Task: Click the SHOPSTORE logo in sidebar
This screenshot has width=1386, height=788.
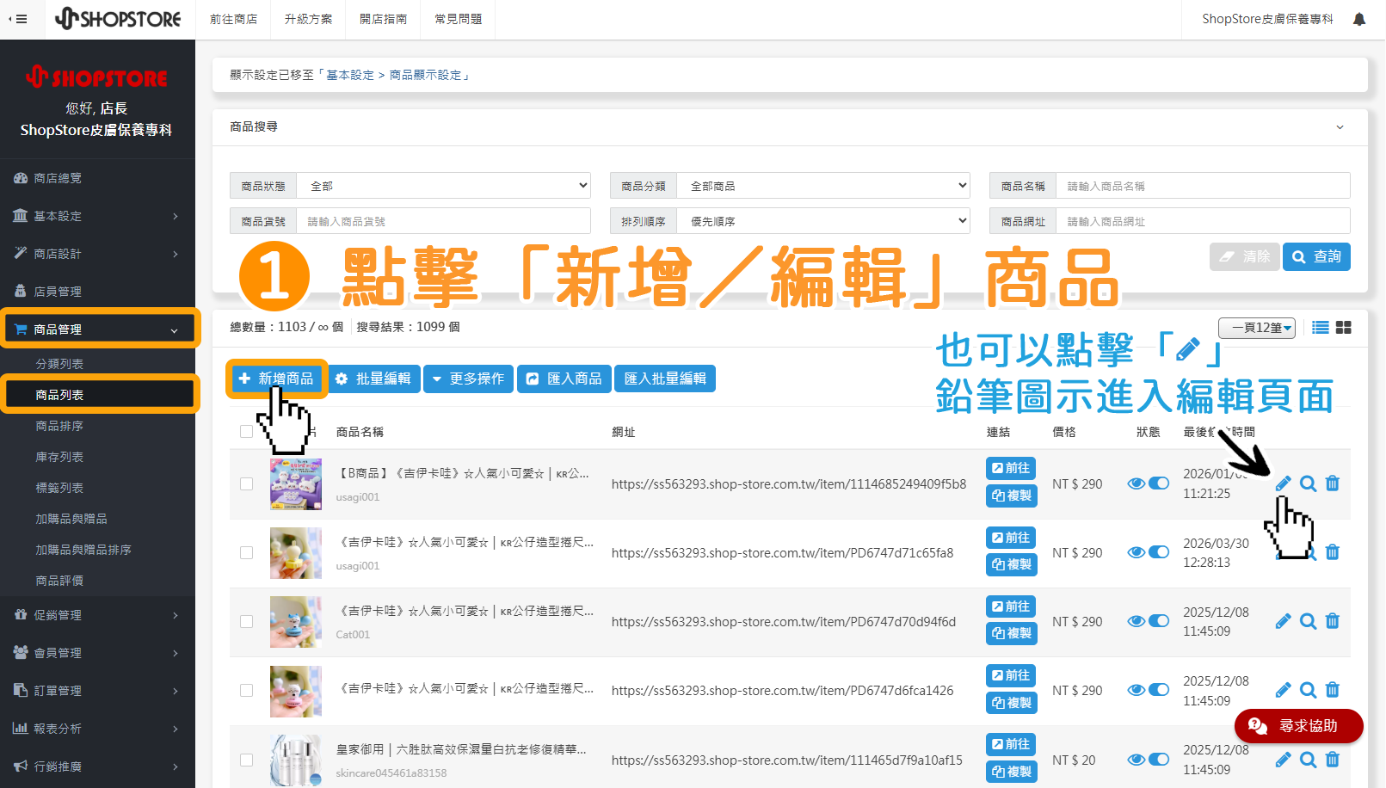Action: pos(97,77)
